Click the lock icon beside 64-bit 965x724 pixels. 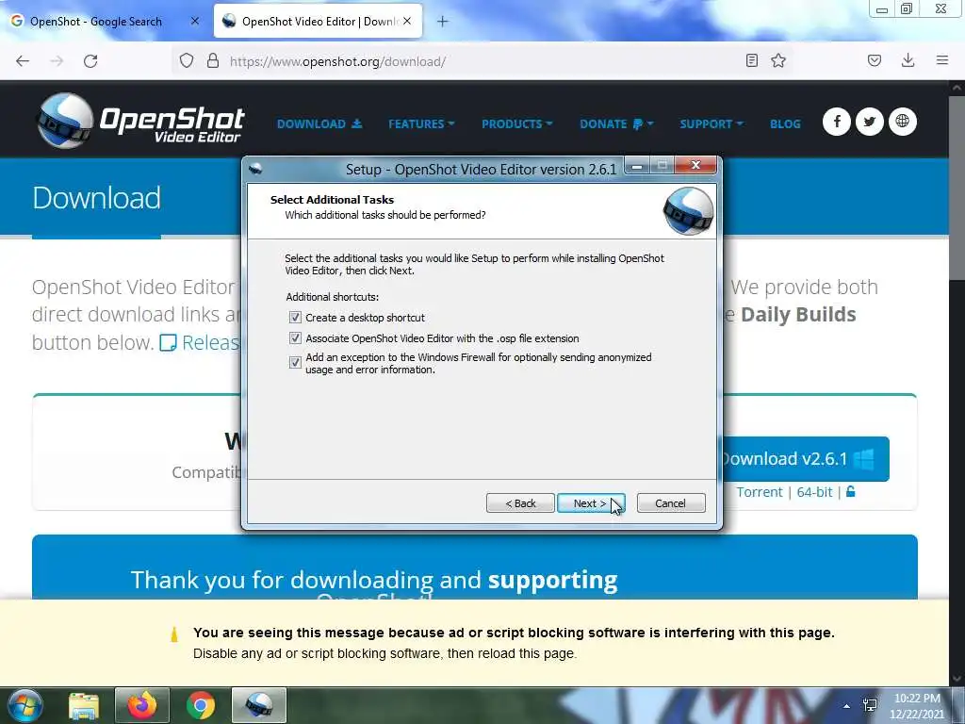(x=851, y=491)
